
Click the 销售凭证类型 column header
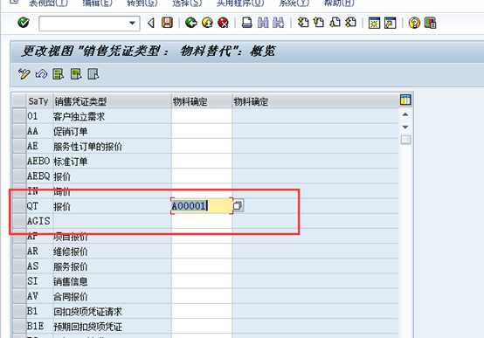click(x=112, y=101)
